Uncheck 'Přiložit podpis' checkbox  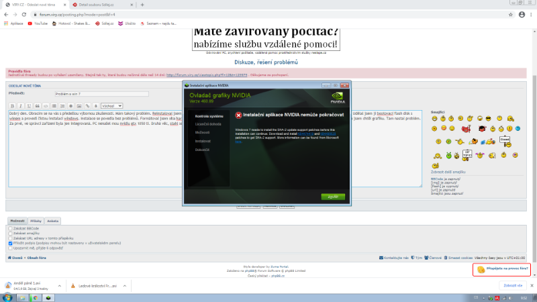(10, 243)
